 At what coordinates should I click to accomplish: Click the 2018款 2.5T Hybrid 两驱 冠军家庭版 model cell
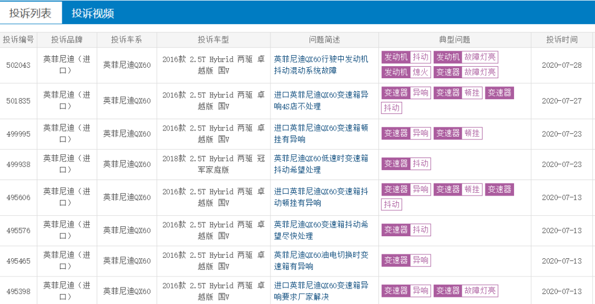click(x=213, y=164)
